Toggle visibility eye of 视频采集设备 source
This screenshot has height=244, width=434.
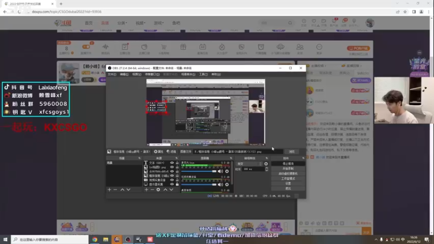(x=172, y=180)
